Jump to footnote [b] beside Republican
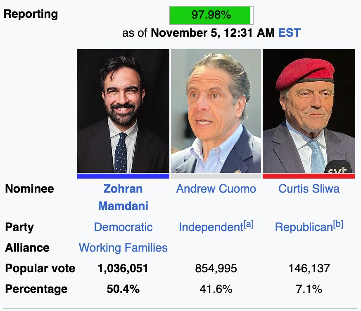The image size is (361, 311). coord(338,224)
